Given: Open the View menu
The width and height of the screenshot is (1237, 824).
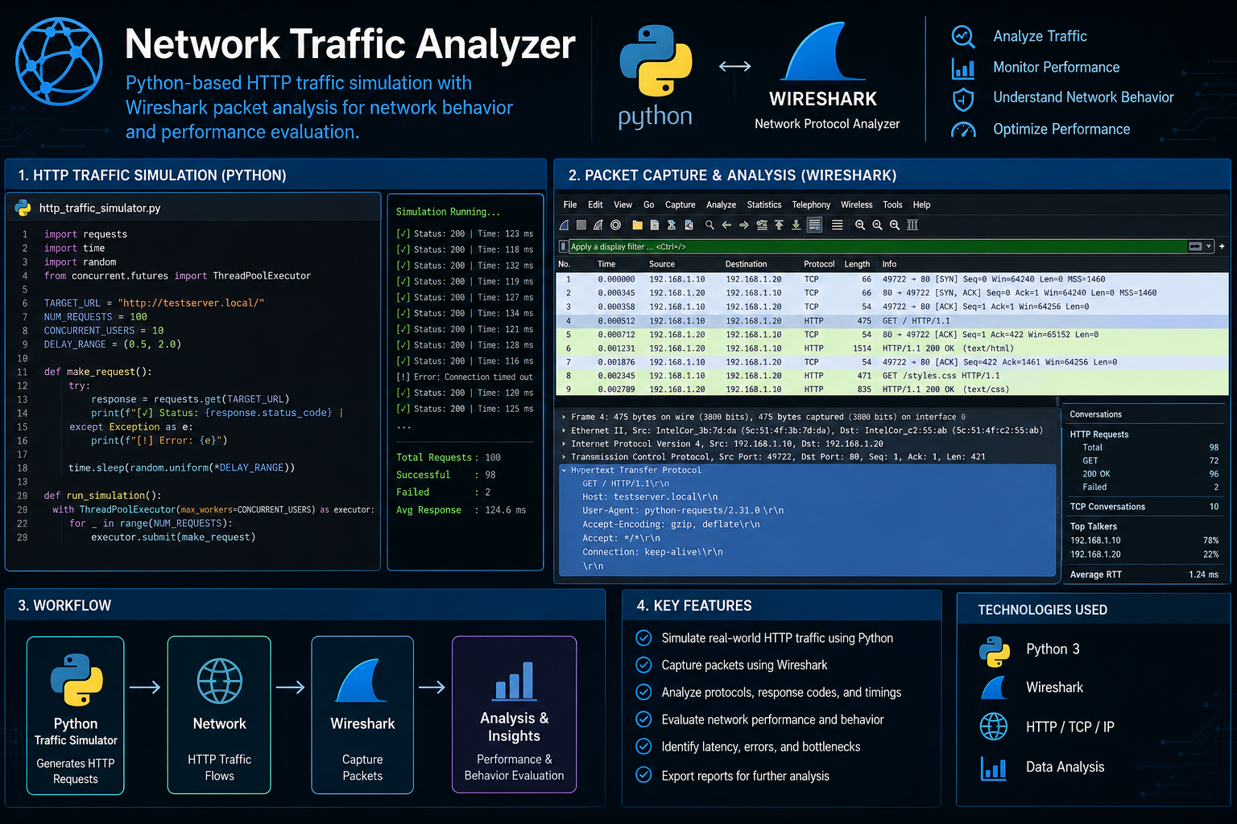Looking at the screenshot, I should click(623, 204).
